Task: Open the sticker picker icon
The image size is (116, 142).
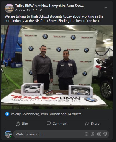Action: coord(105,134)
